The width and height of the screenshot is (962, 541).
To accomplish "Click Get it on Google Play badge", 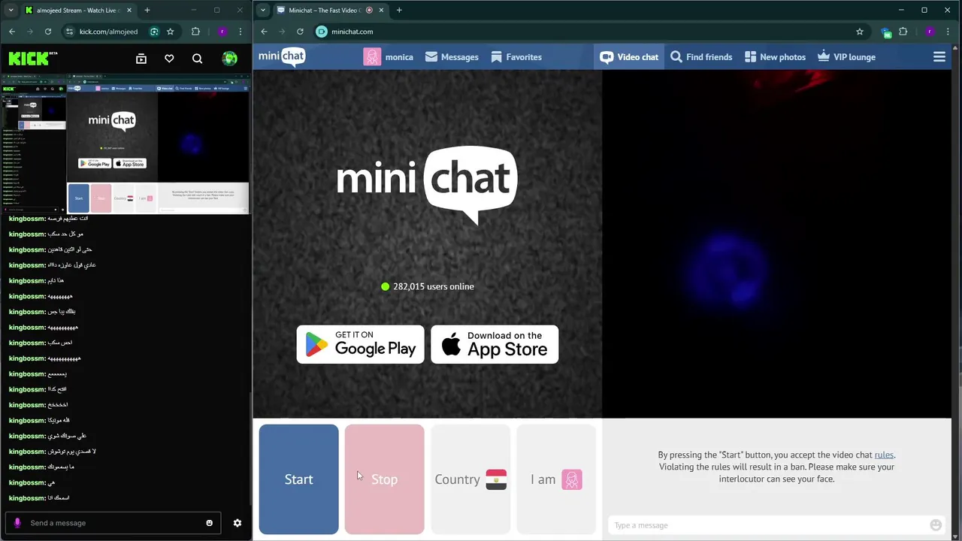I will click(361, 344).
